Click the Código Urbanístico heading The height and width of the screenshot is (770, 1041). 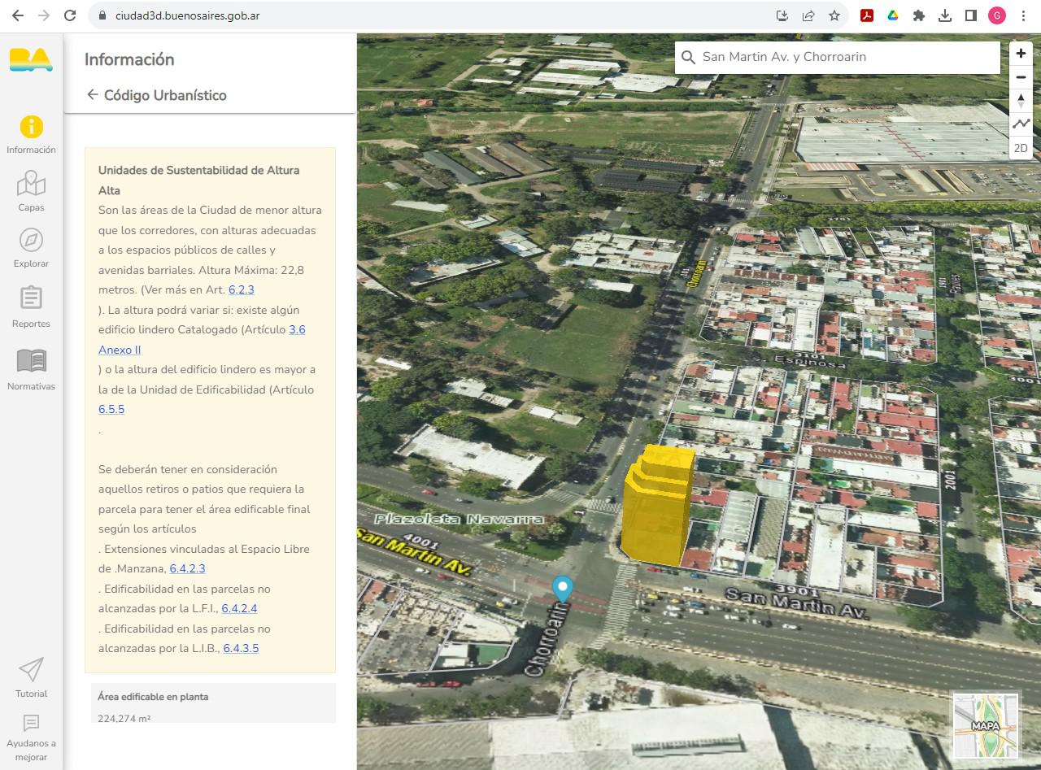pos(165,95)
